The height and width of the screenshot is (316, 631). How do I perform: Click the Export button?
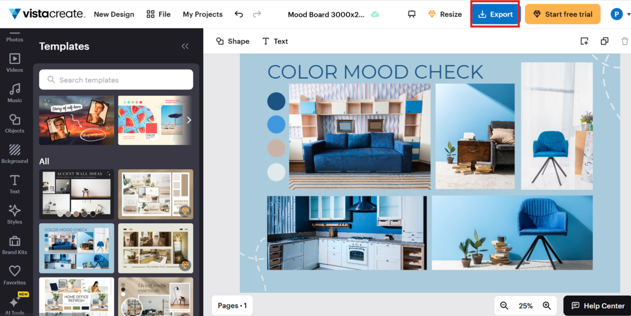coord(495,14)
